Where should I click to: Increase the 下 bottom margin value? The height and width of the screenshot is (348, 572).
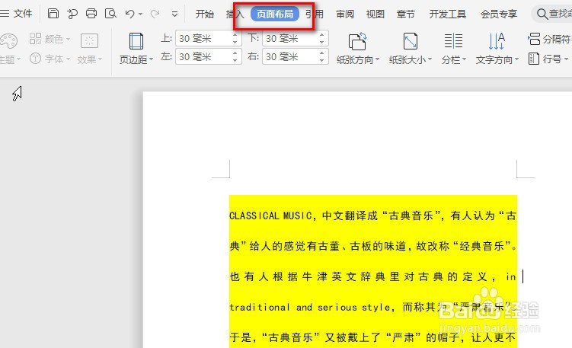[x=321, y=35]
